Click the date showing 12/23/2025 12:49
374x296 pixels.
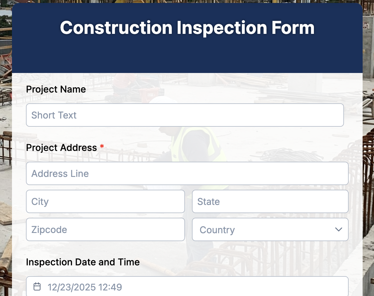(85, 287)
